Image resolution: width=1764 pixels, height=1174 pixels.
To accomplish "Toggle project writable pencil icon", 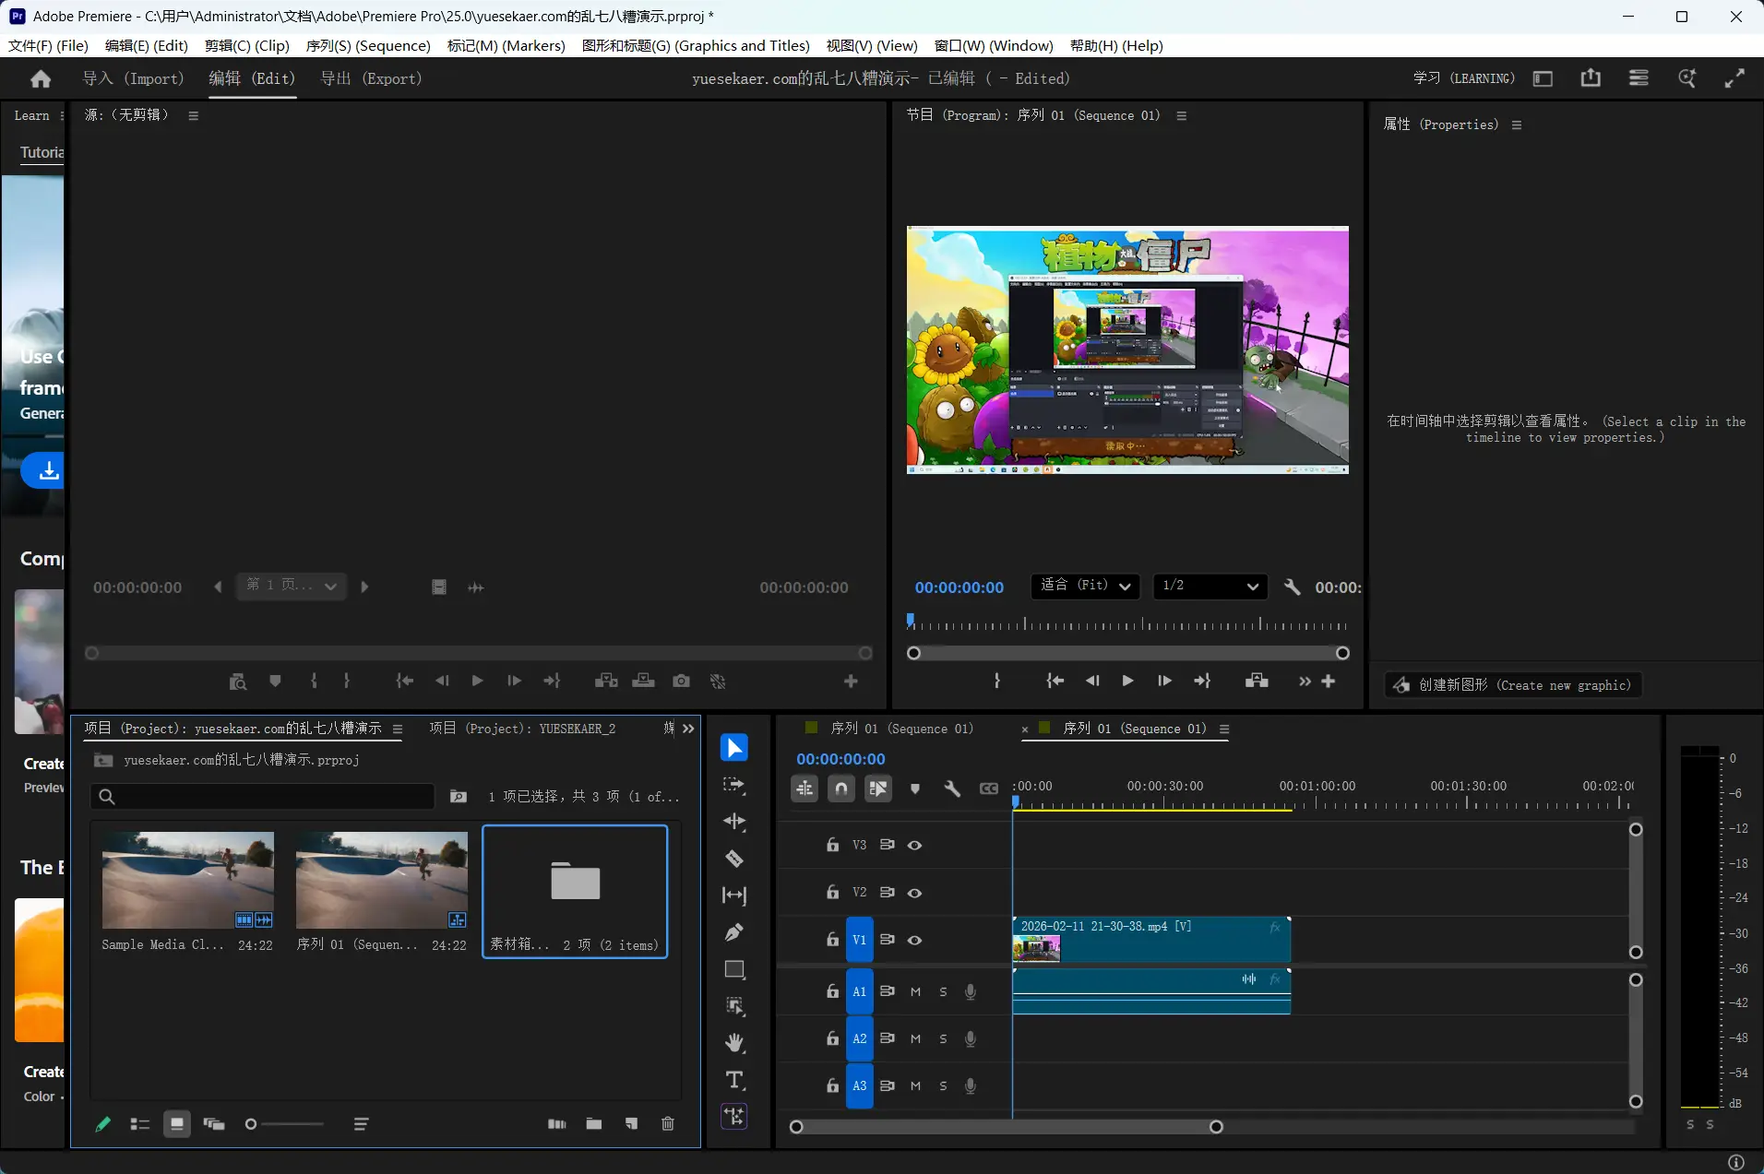I will (103, 1123).
